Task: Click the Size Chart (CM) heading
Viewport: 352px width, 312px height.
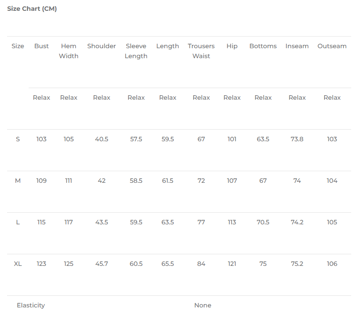Action: click(x=32, y=9)
